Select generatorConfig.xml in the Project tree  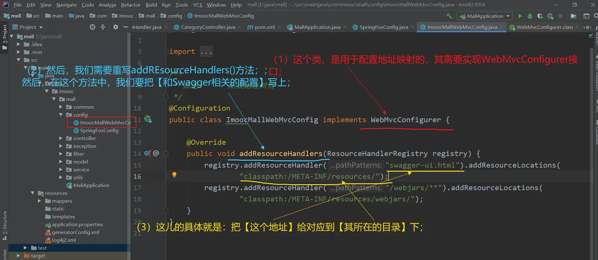coord(76,232)
